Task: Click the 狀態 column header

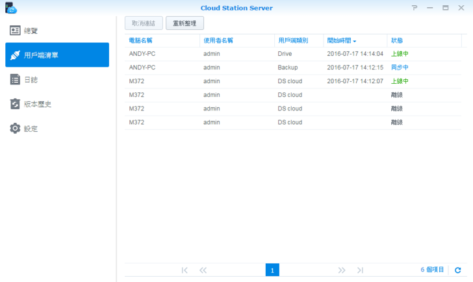Action: tap(397, 40)
